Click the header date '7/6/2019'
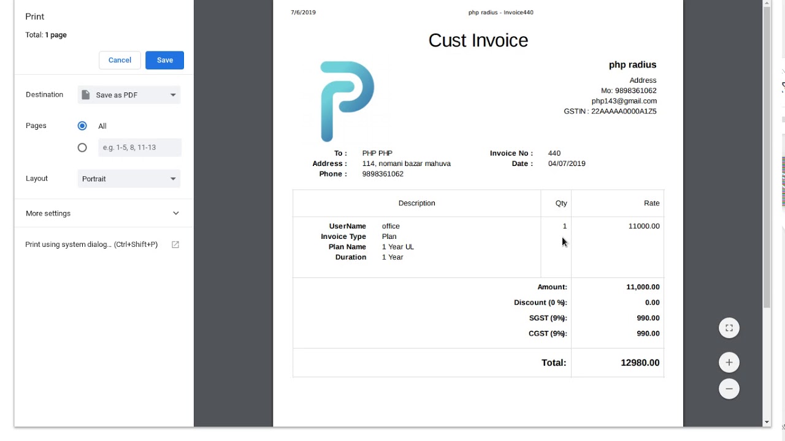This screenshot has width=785, height=441. click(304, 12)
